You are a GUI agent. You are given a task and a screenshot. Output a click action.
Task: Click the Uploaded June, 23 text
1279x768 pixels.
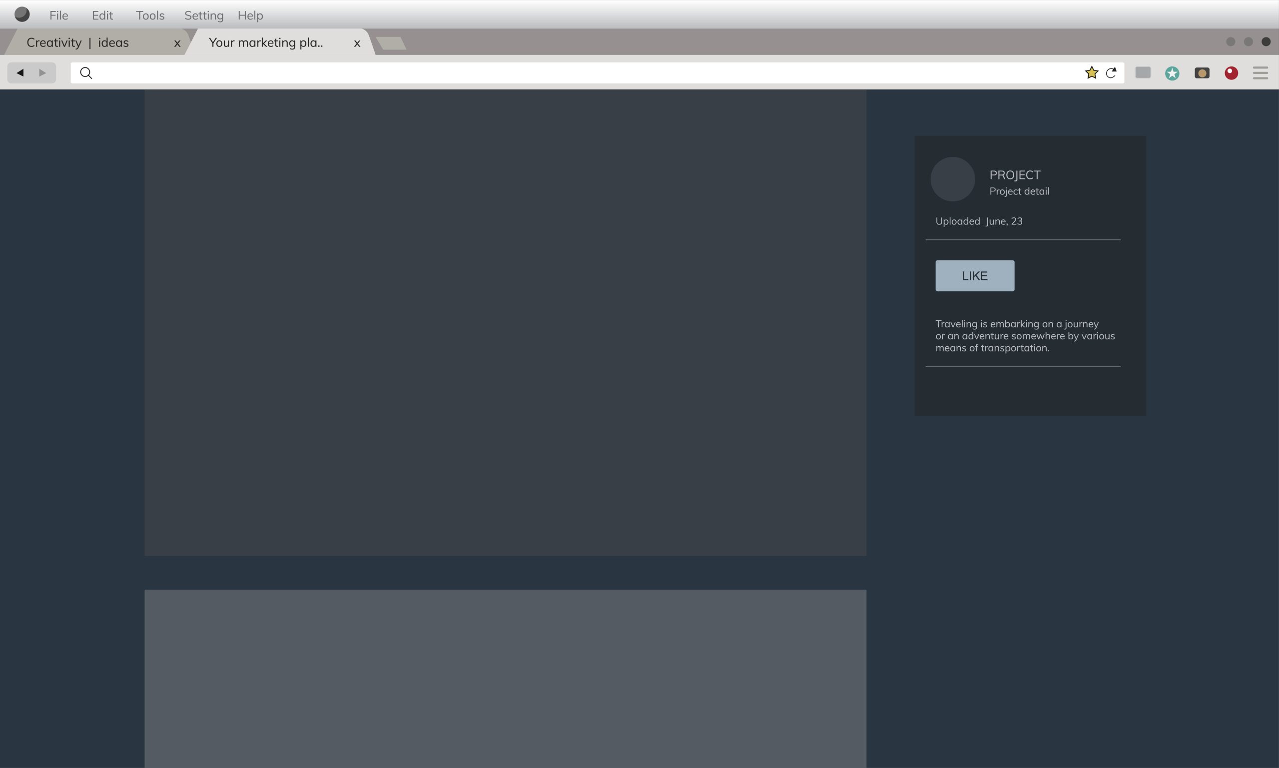979,221
